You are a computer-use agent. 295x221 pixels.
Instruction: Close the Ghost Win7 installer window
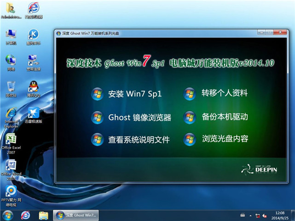pos(280,32)
